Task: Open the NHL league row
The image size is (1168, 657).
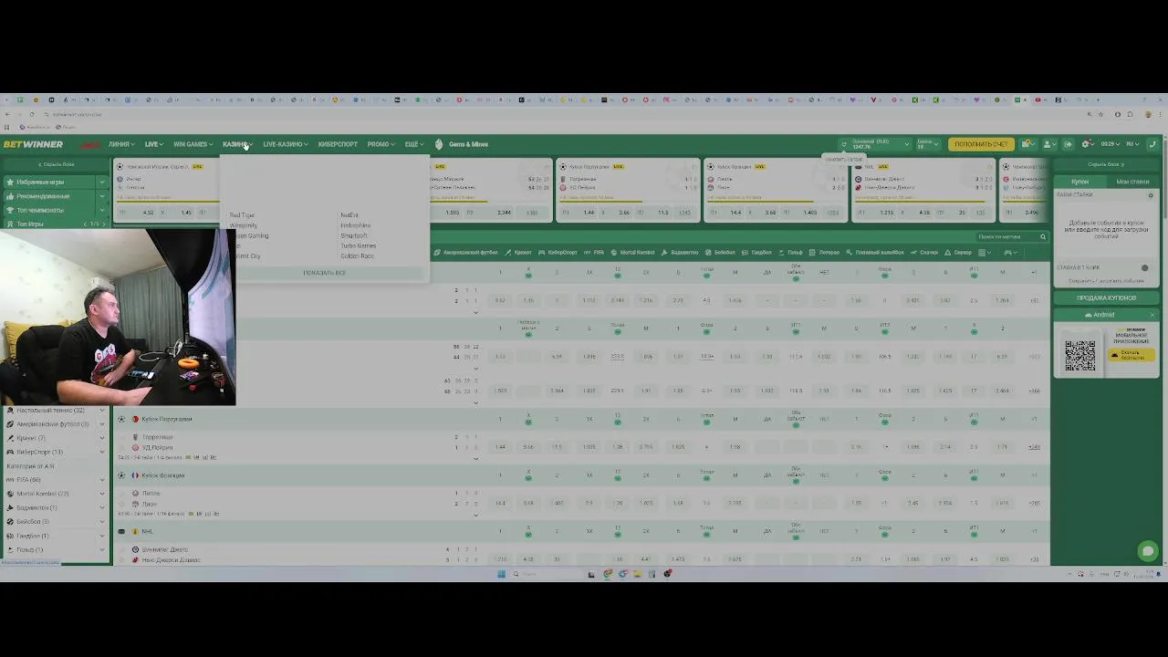Action: pyautogui.click(x=147, y=531)
